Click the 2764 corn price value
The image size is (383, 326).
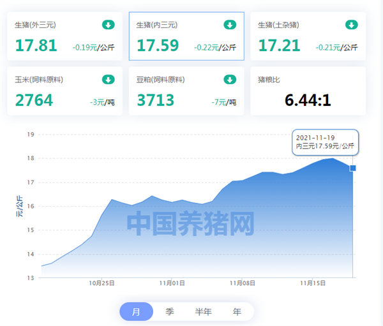pos(34,100)
